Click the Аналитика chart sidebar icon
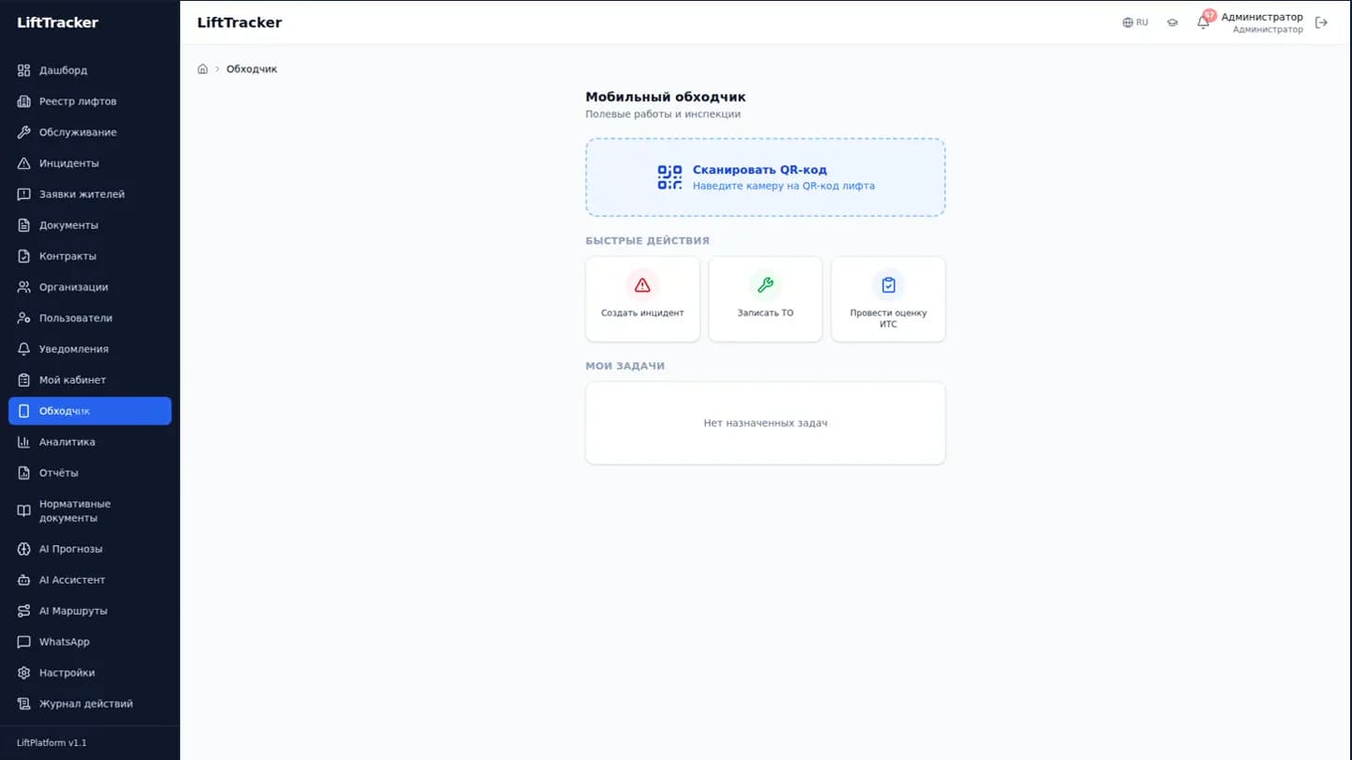 pyautogui.click(x=24, y=442)
